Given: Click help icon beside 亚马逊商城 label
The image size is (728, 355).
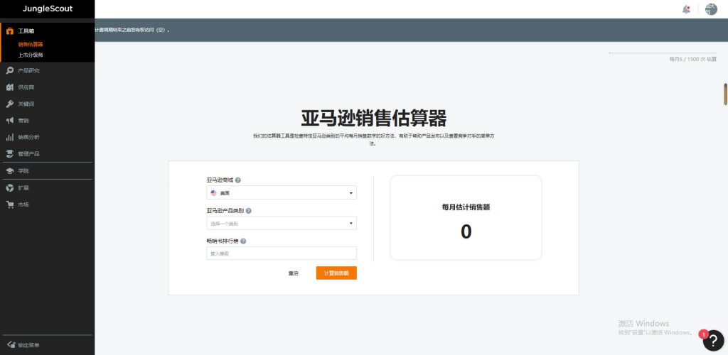Looking at the screenshot, I should [237, 180].
